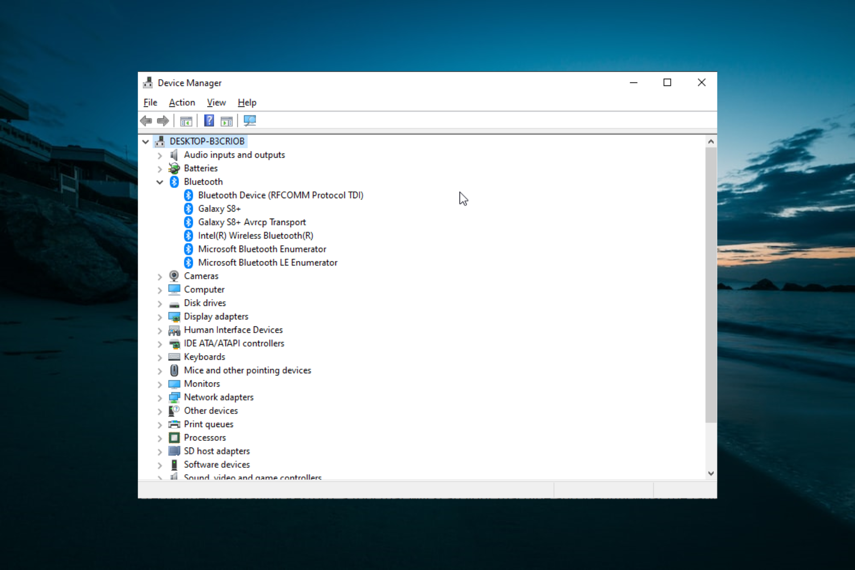
Task: Open the View menu
Action: point(216,102)
